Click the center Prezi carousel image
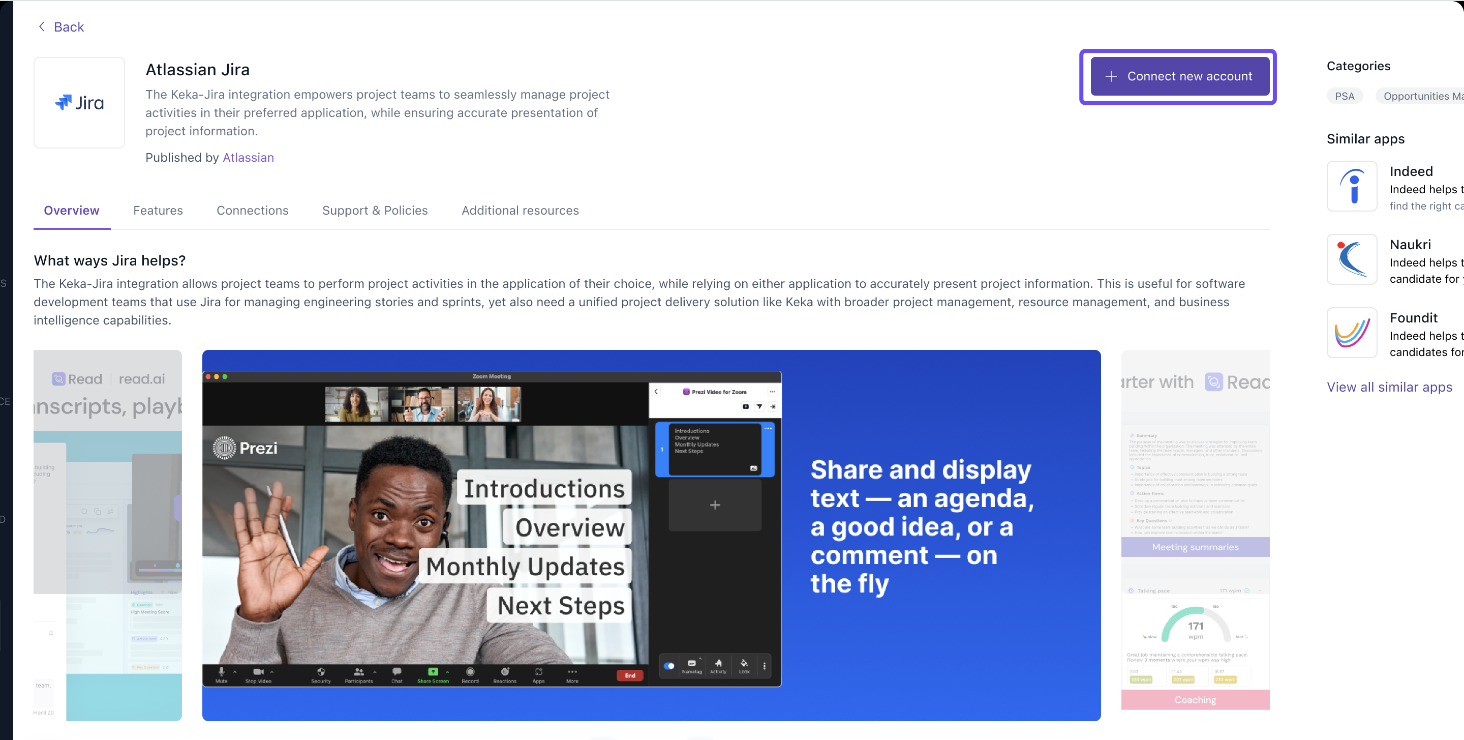The image size is (1464, 740). pos(651,535)
